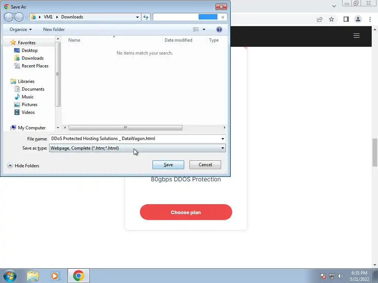Launch Windows Media Player from taskbar
Viewport: 378px width, 283px height.
point(55,276)
